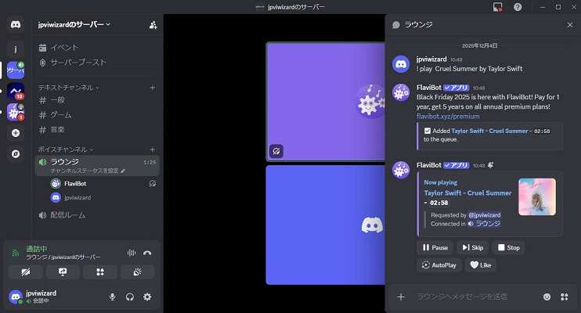Open inbox icon in title bar
The width and height of the screenshot is (581, 313).
pyautogui.click(x=497, y=7)
